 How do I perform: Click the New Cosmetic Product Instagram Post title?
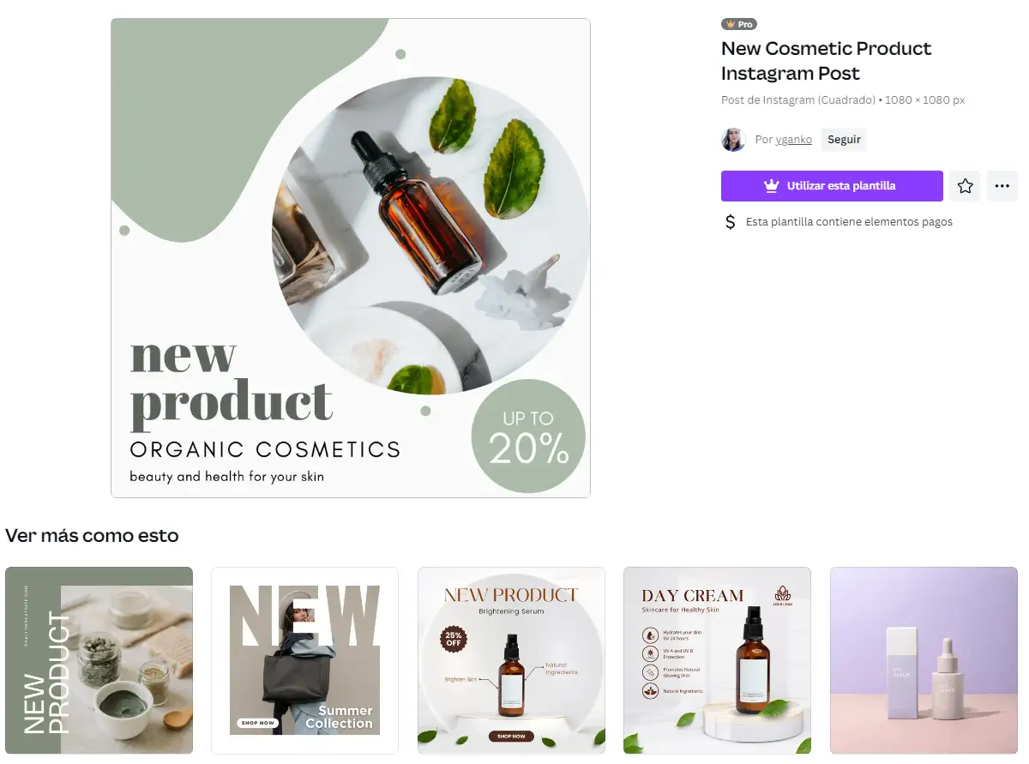[826, 61]
